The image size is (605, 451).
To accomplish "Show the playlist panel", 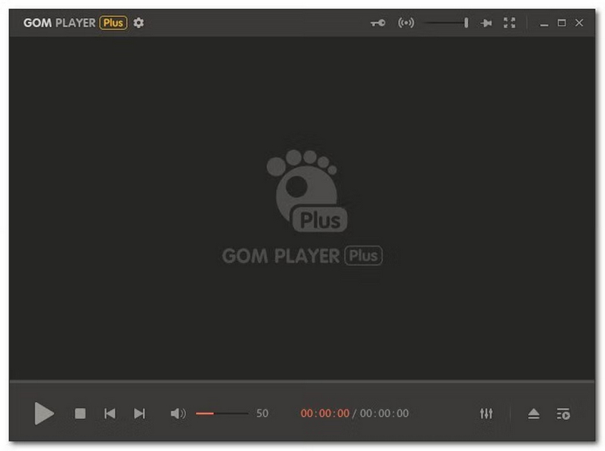I will tap(563, 414).
